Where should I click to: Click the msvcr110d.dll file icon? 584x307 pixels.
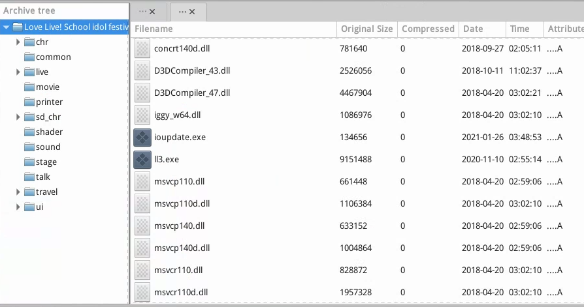[x=142, y=293]
